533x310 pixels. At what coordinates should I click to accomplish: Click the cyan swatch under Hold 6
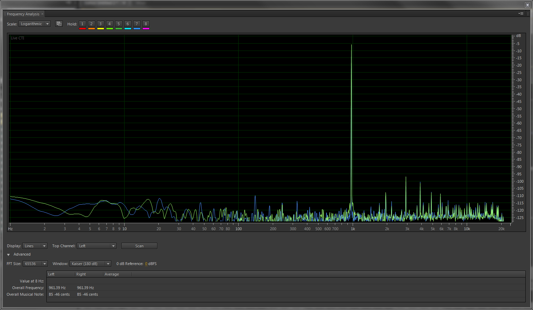pos(128,29)
